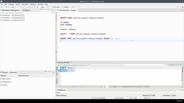Image resolution: width=184 pixels, height=103 pixels.
Task: Open the Help menu
Action: point(46,4)
